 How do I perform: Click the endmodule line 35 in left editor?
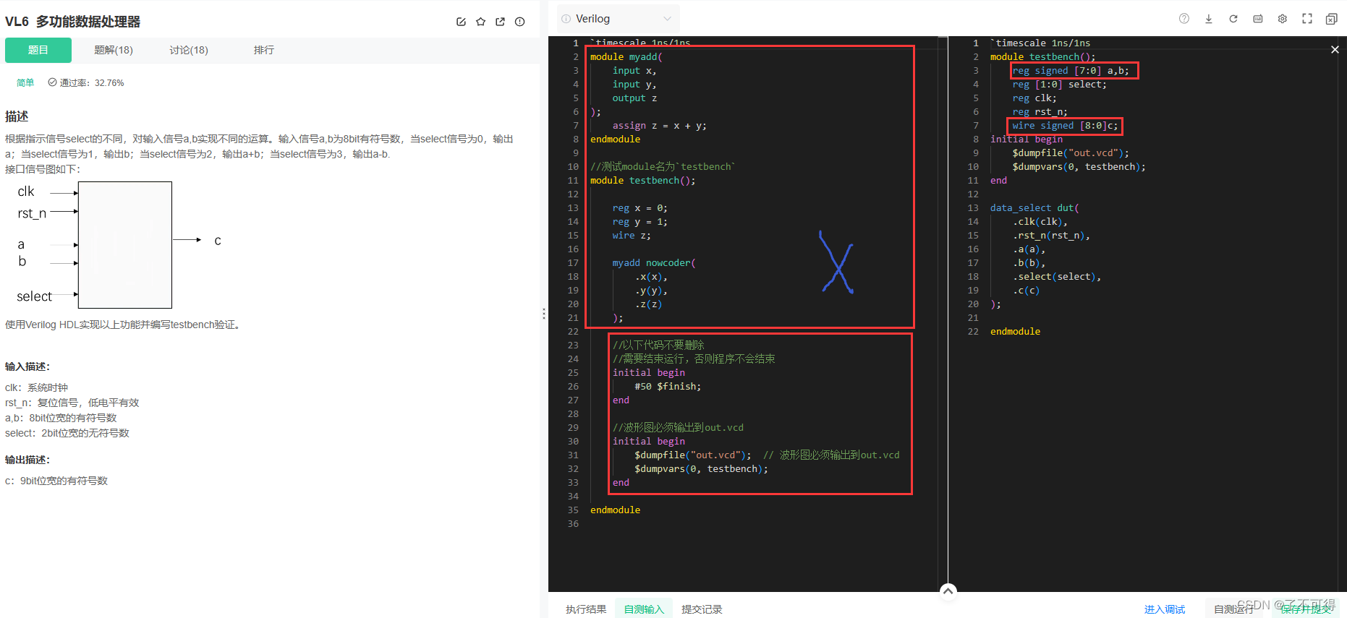[615, 510]
